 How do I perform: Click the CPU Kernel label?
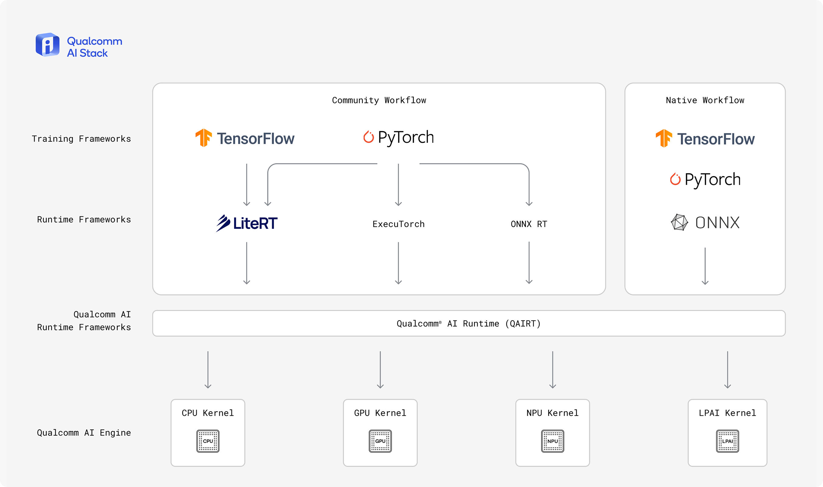pyautogui.click(x=208, y=413)
